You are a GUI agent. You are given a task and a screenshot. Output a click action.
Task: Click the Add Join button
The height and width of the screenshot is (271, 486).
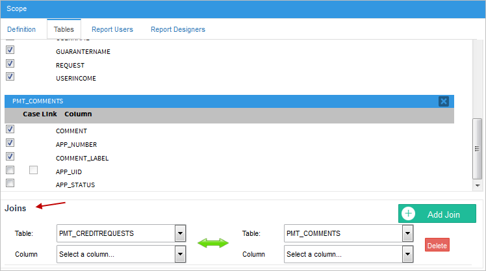coord(437,214)
